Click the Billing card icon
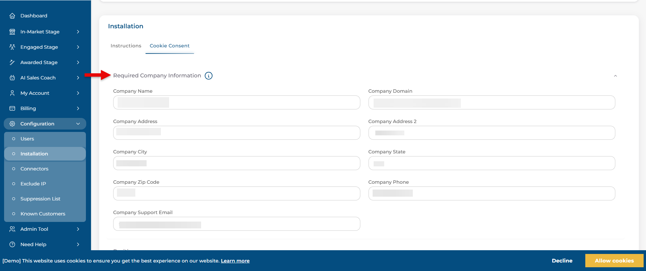 point(12,108)
